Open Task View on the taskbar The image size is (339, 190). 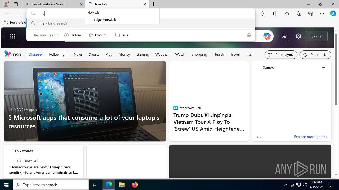tap(95, 185)
